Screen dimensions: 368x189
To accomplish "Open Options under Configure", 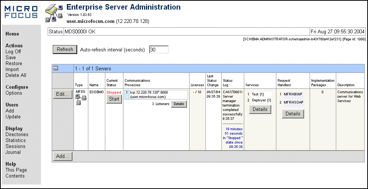I will click(x=14, y=93).
